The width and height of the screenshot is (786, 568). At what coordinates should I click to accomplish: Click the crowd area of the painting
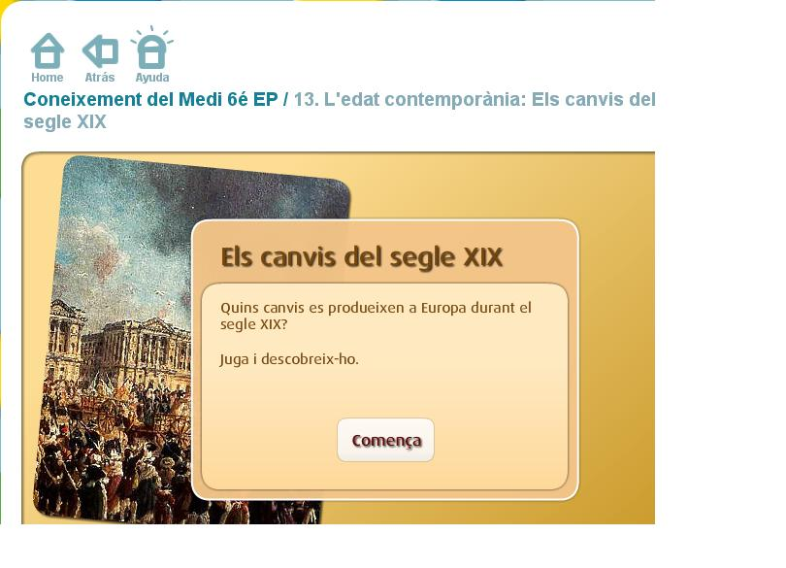(115, 451)
